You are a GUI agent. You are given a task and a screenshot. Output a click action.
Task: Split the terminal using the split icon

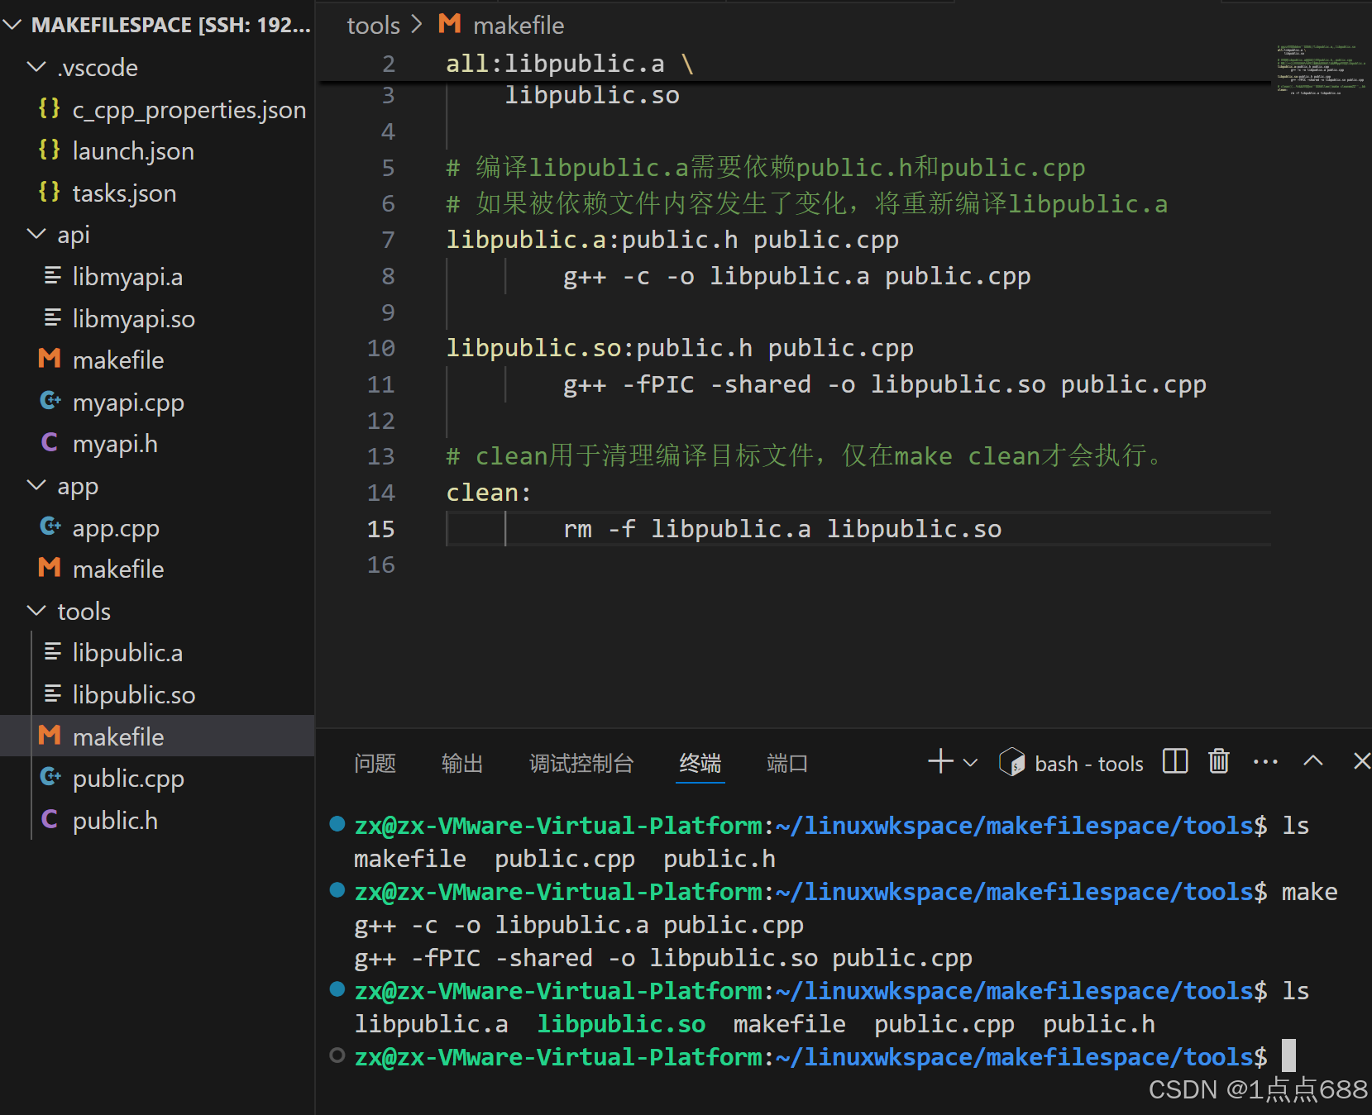pyautogui.click(x=1174, y=760)
